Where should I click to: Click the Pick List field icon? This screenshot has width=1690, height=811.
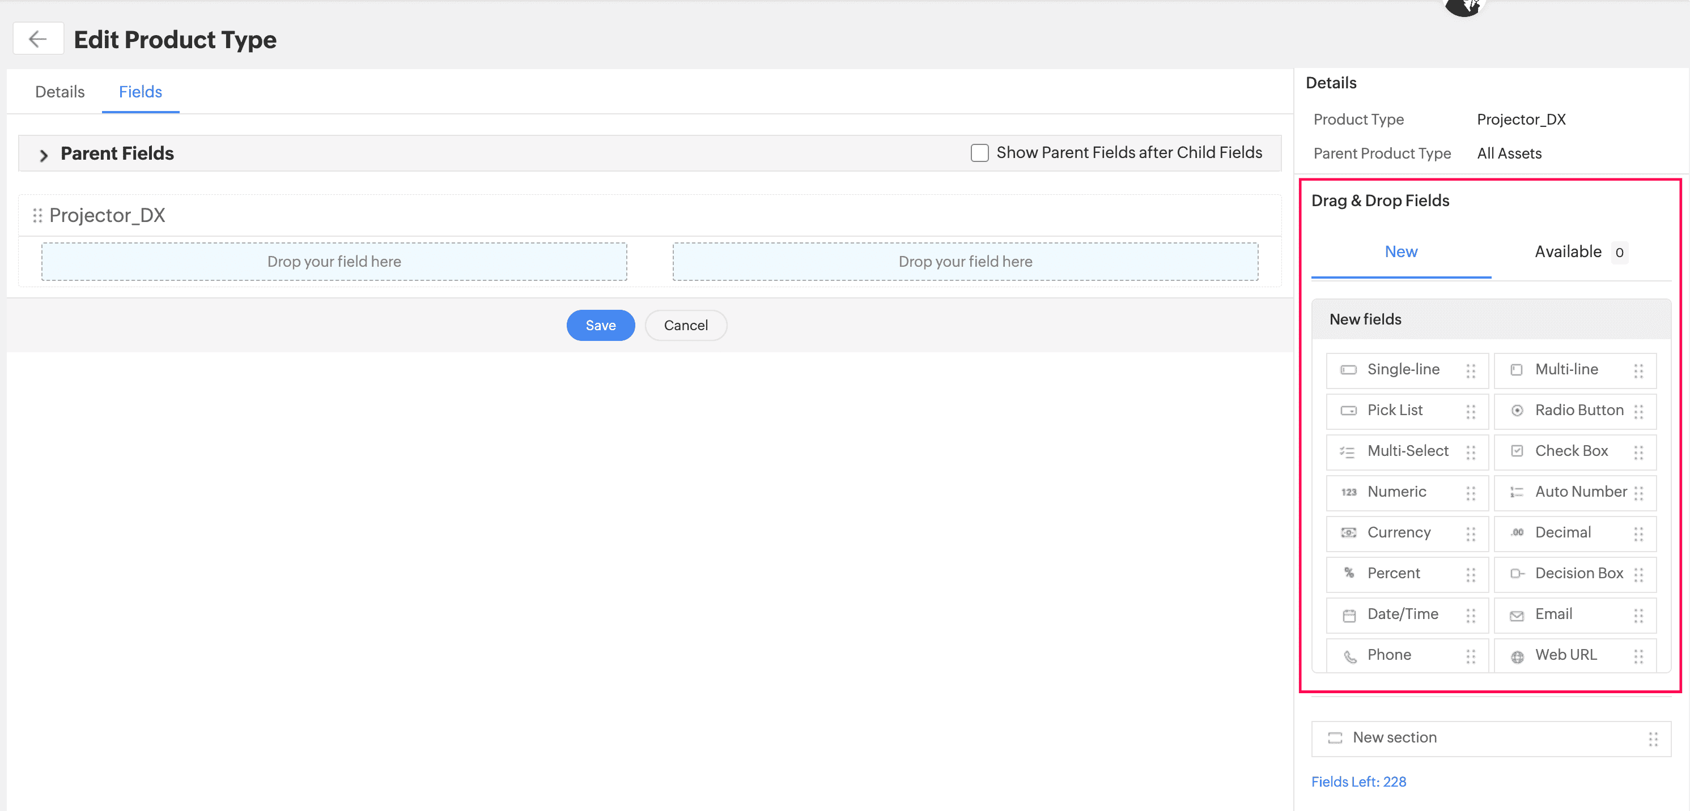pos(1348,411)
